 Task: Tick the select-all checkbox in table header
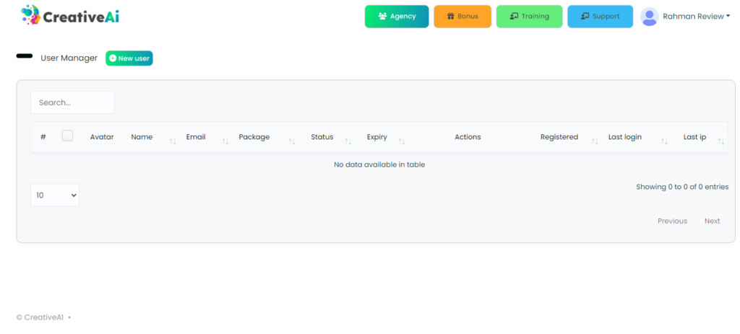pyautogui.click(x=67, y=136)
